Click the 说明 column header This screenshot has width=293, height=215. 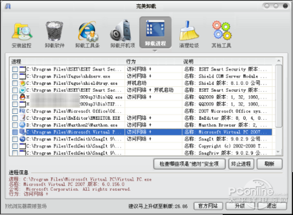(x=188, y=62)
